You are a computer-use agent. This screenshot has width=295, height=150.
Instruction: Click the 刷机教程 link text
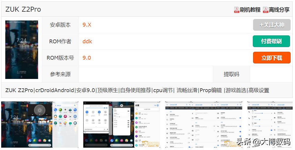pyautogui.click(x=250, y=10)
